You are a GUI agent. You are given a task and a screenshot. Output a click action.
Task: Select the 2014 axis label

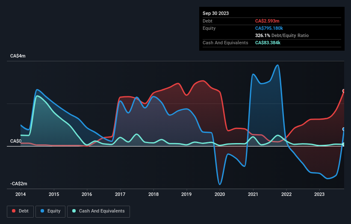[x=21, y=194]
